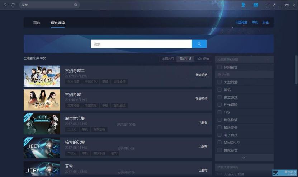Viewport: 298px width, 177px height.
Task: Click the magnifier in top address search
Action: coord(76,5)
